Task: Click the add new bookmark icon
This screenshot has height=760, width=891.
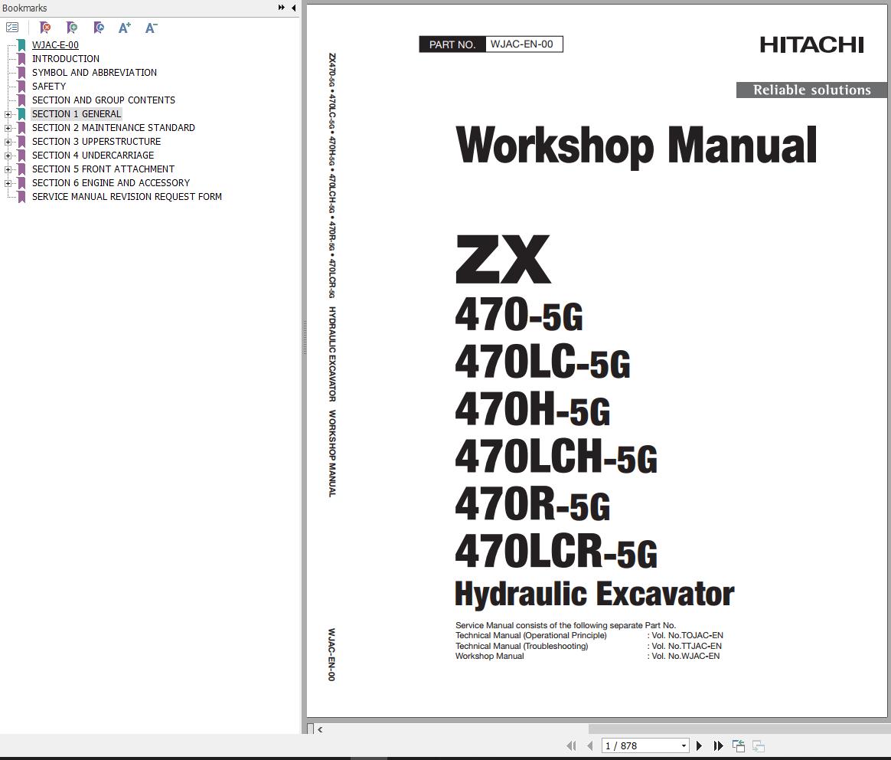Action: click(72, 28)
